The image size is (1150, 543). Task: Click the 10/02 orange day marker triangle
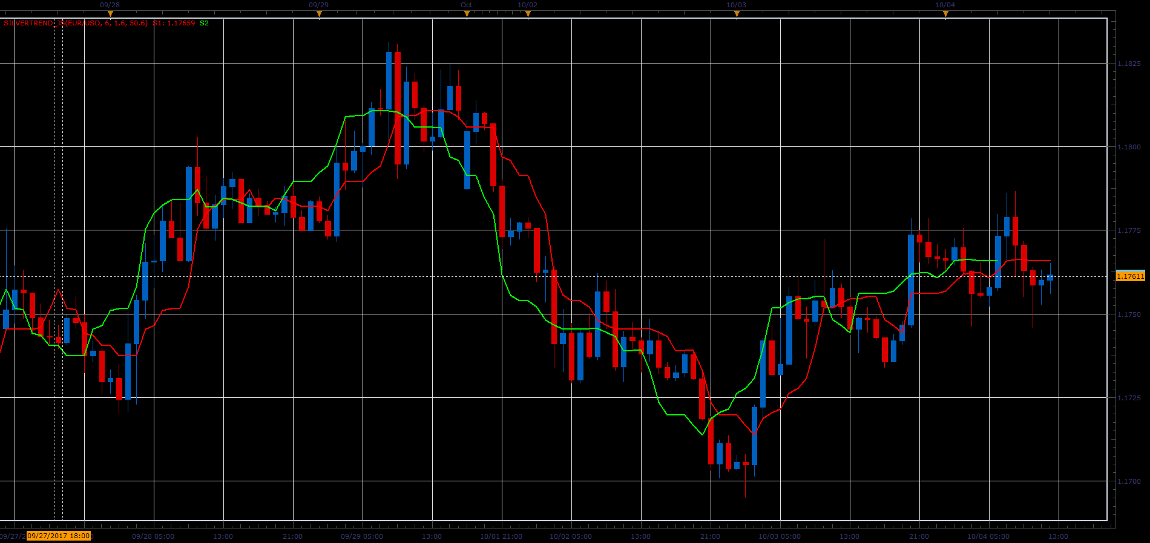coord(528,14)
